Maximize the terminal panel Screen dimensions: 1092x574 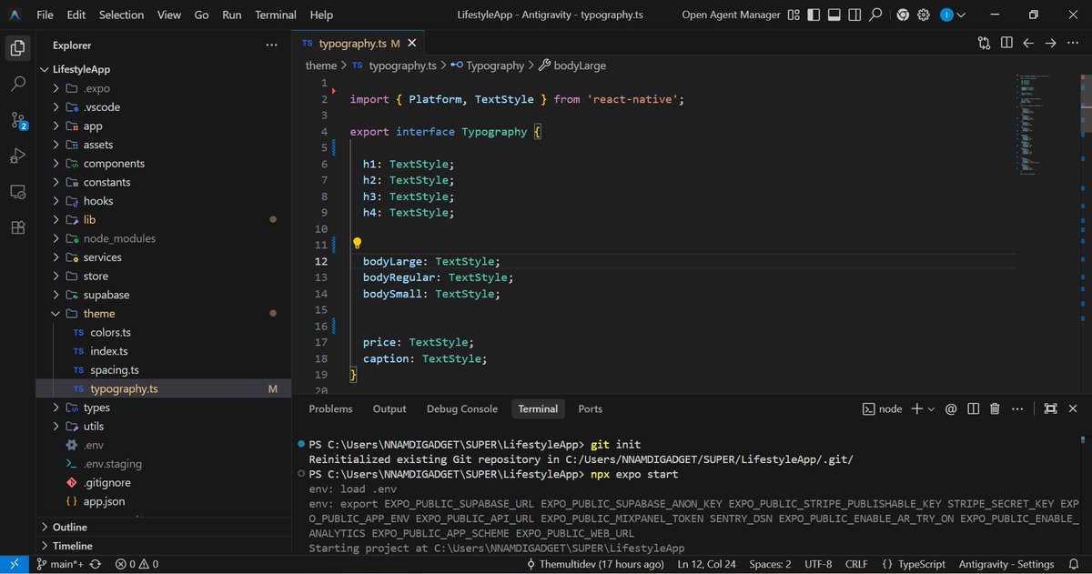click(x=1050, y=408)
